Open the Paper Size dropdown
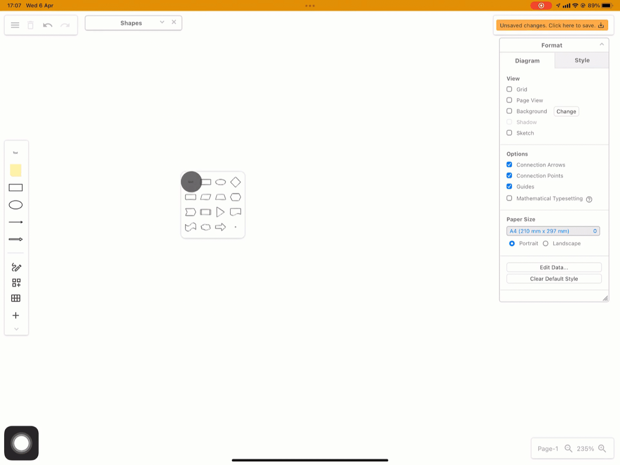620x465 pixels. click(x=553, y=231)
